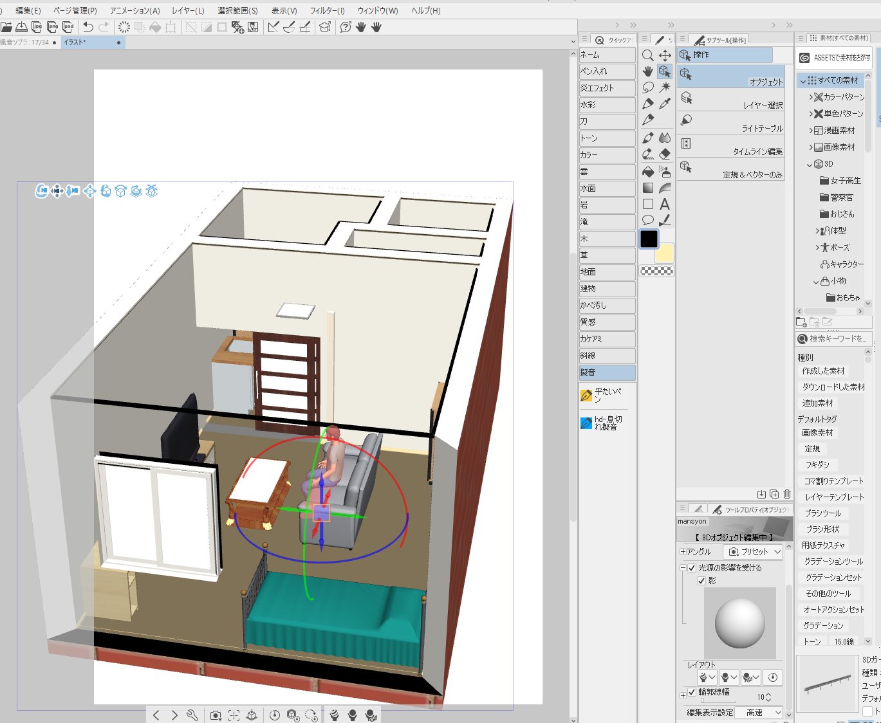Select the Zoom magnifier tool
This screenshot has width=881, height=723.
(648, 55)
